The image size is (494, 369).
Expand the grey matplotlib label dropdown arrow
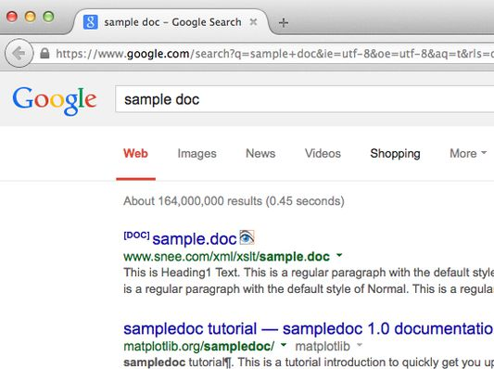click(x=359, y=344)
